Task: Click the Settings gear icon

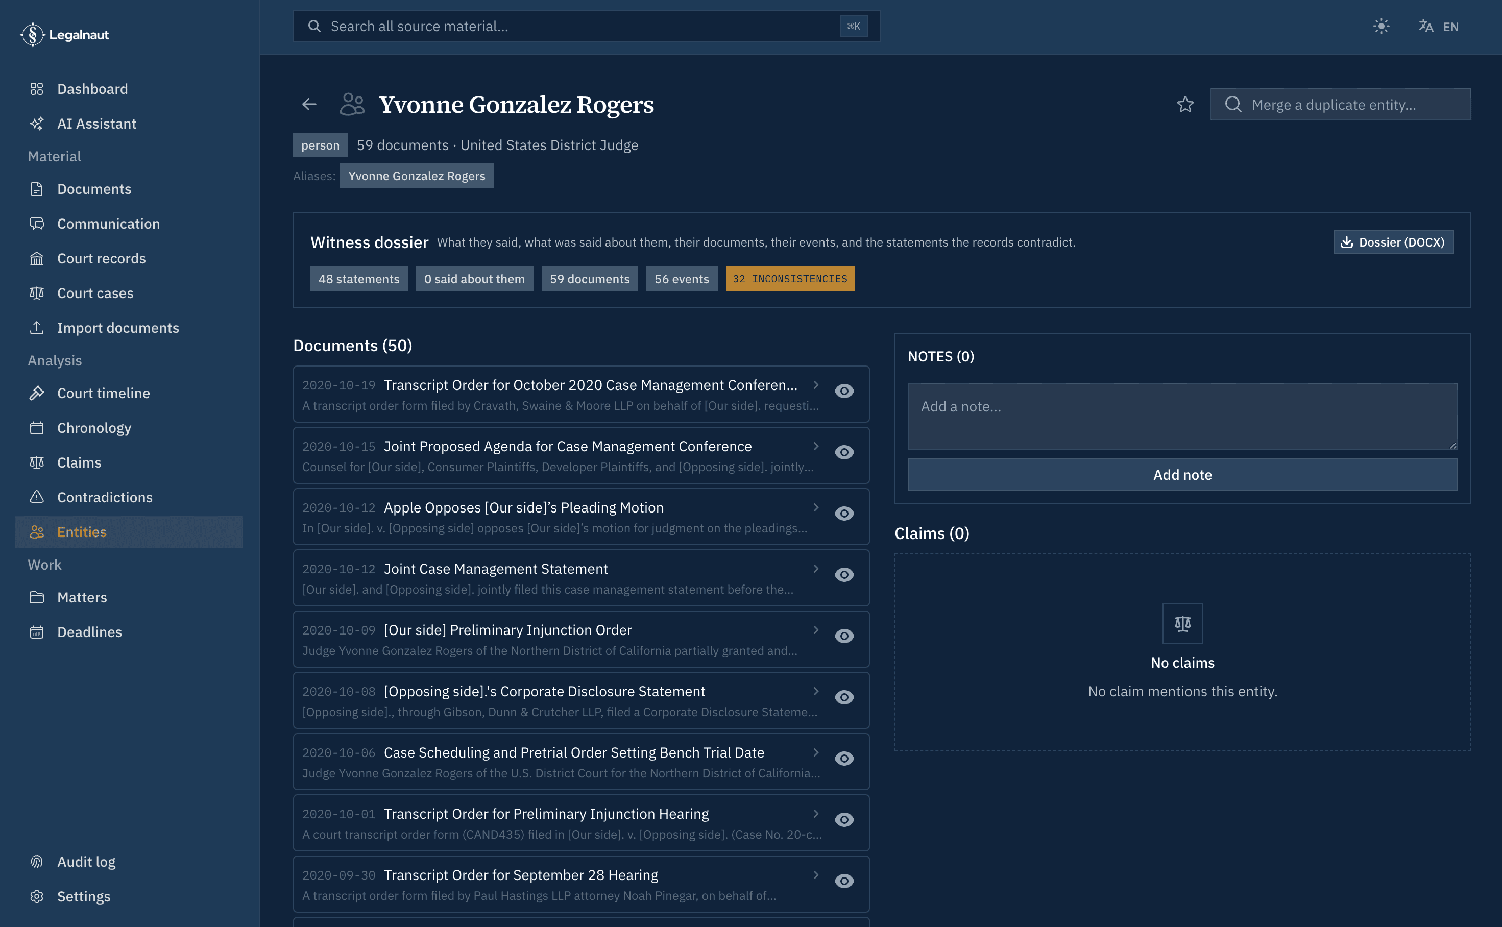Action: 37,896
